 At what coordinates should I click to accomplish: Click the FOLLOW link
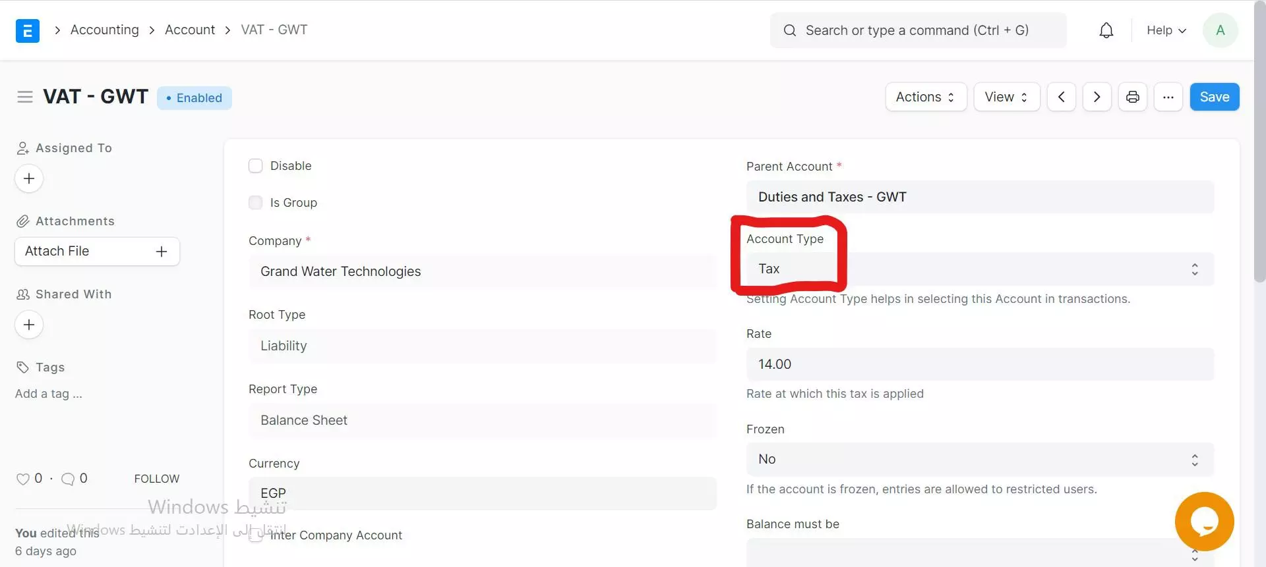[x=157, y=479]
